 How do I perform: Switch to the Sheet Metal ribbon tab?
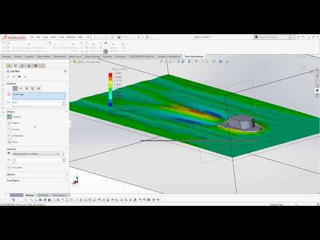point(43,57)
